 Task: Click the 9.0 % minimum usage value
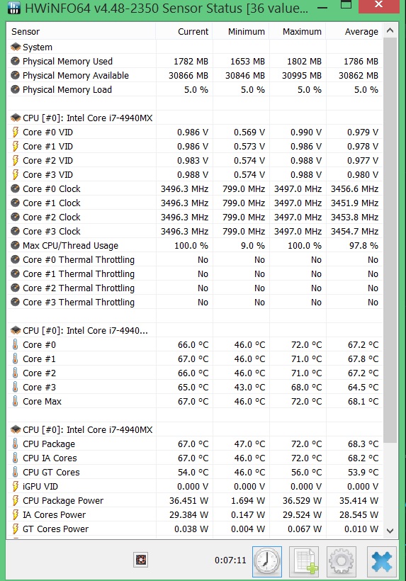253,246
